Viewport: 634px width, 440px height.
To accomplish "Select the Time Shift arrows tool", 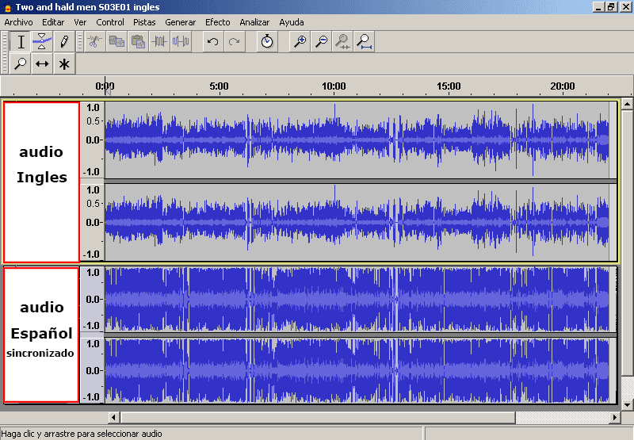I will click(x=42, y=64).
